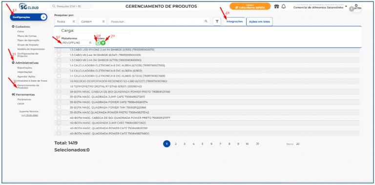Open the Todos search-by dropdown
Screen dimensions: 375x185
65,21
